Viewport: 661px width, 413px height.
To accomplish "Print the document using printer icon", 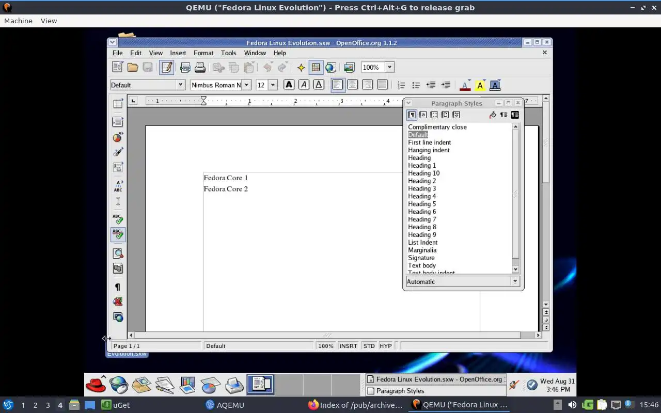I will point(200,67).
